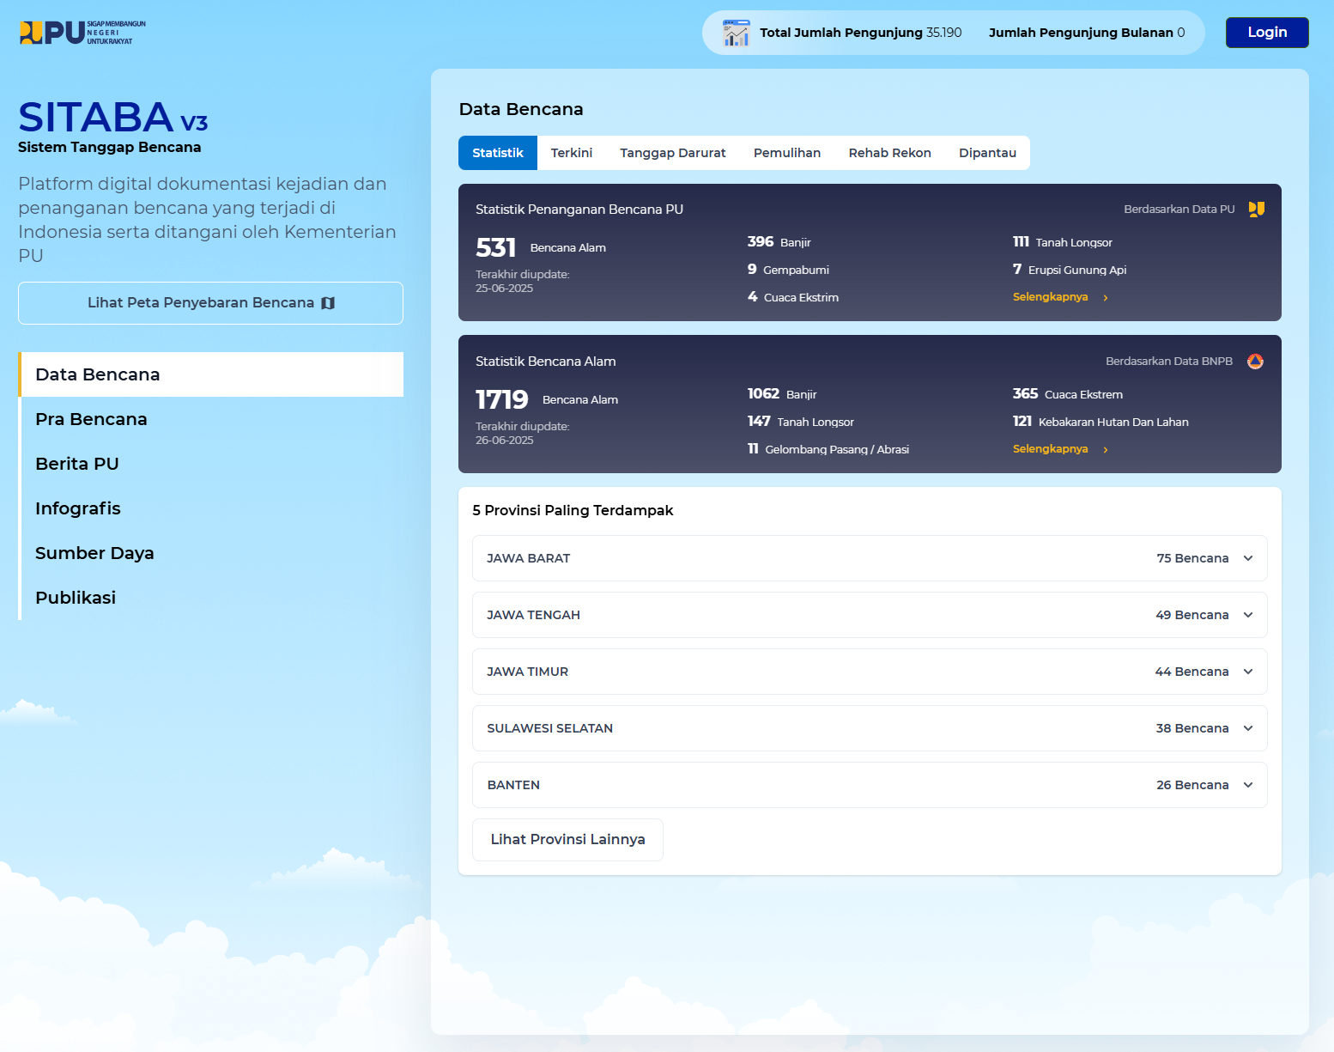Expand the JAWA TENGAH chevron
The image size is (1334, 1052).
click(x=1248, y=615)
